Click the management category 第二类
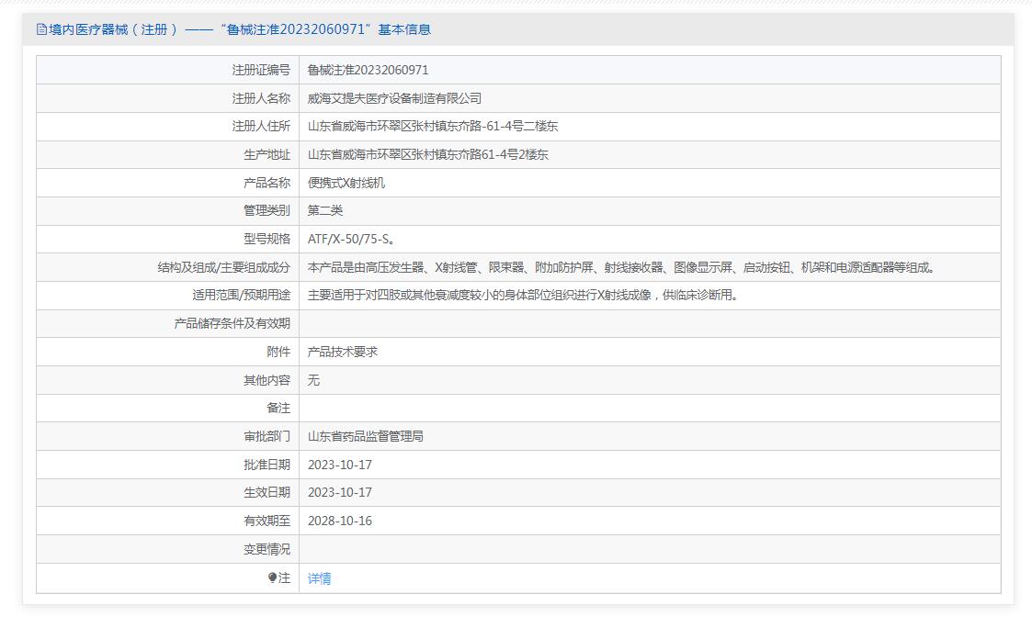The image size is (1032, 628). [x=325, y=210]
